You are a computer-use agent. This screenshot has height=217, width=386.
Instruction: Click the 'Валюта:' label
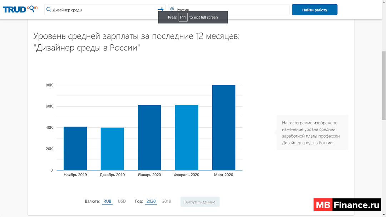pos(92,201)
